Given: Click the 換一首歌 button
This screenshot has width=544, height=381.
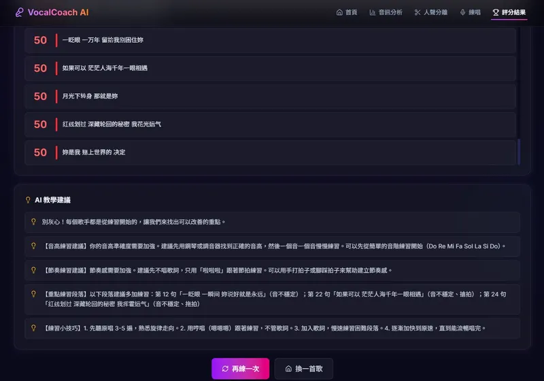Looking at the screenshot, I should tap(304, 369).
